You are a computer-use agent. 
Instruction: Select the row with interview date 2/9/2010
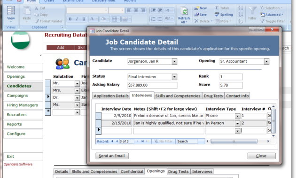(98, 116)
